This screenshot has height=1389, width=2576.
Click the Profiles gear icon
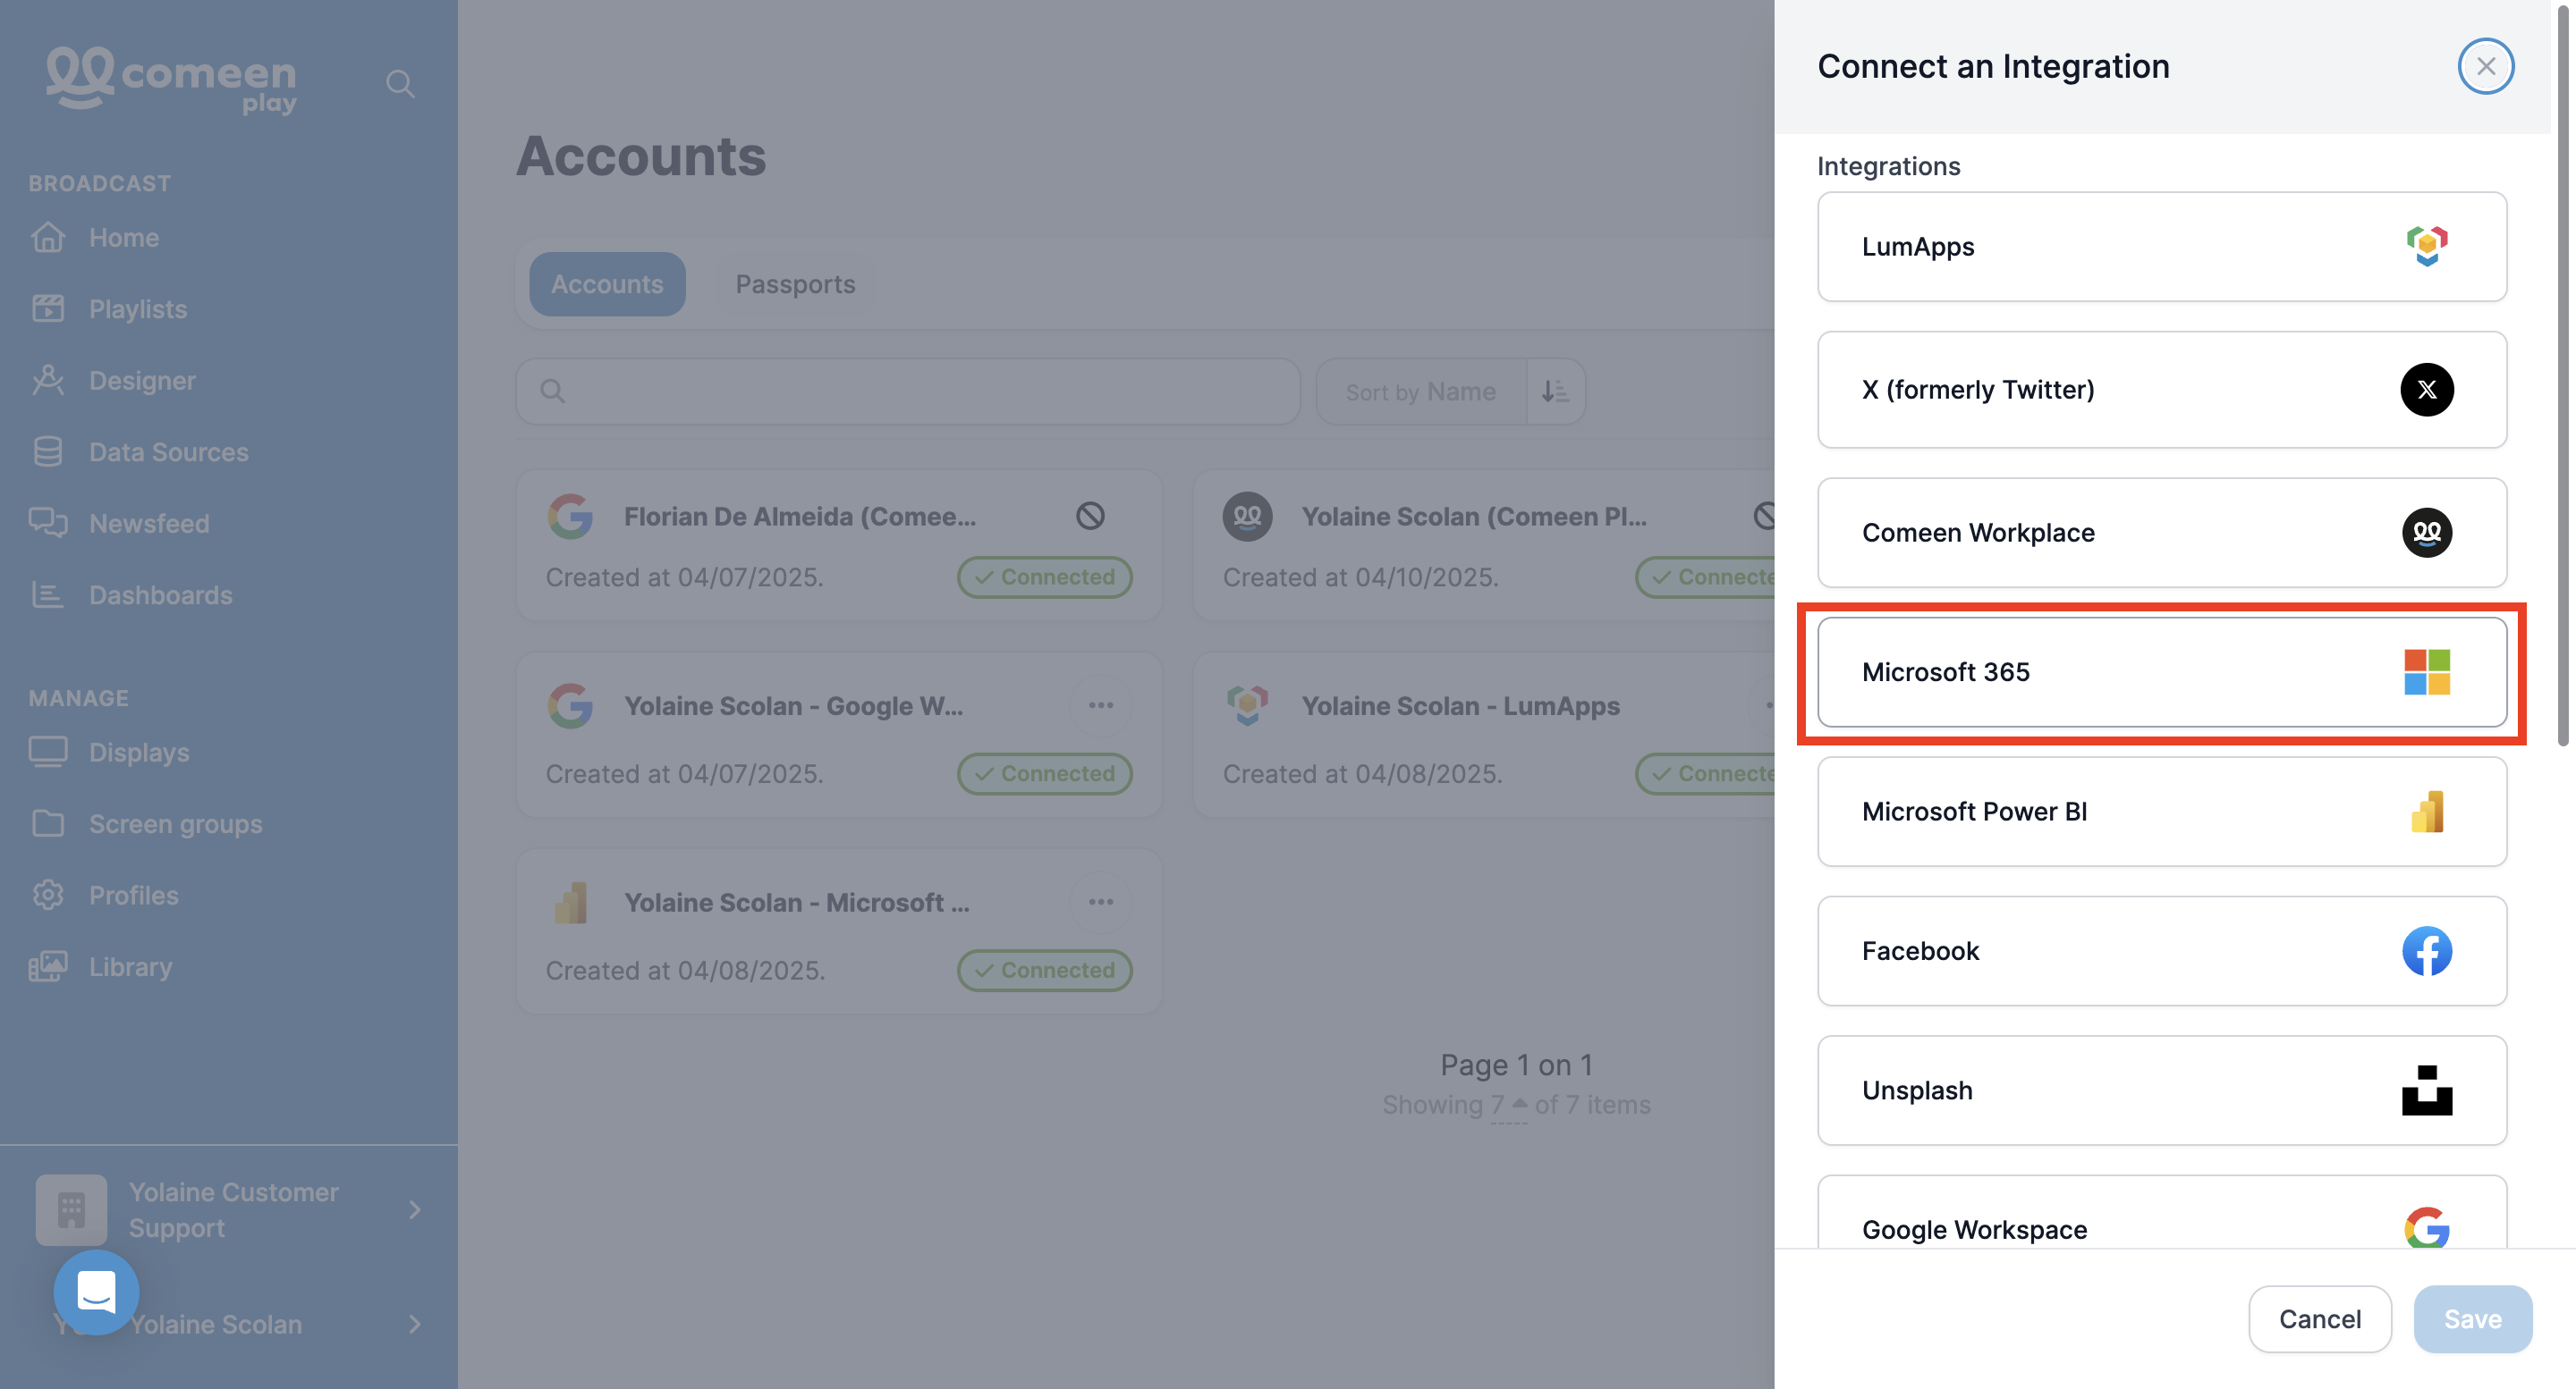click(x=48, y=896)
